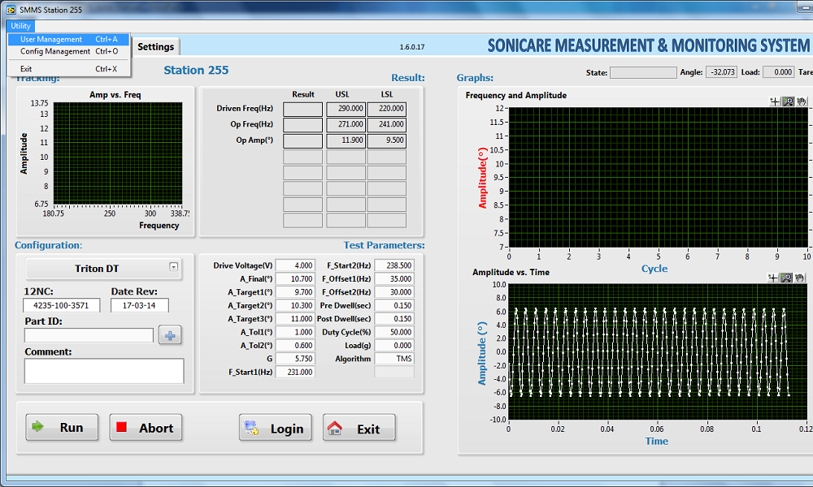This screenshot has width=813, height=487.
Task: Click the Comment text box
Action: [104, 371]
